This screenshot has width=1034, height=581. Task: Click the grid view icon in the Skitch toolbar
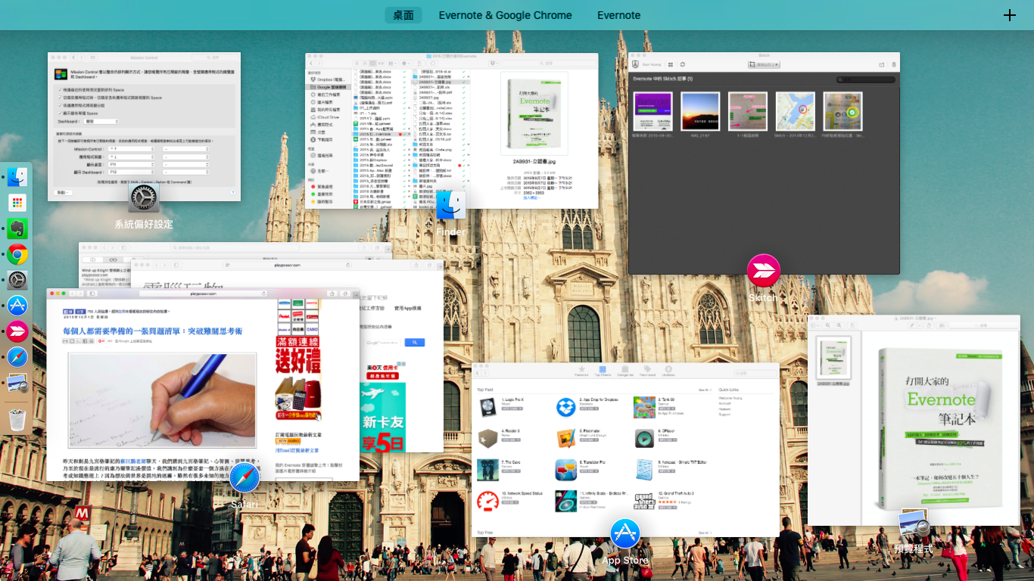tap(671, 65)
